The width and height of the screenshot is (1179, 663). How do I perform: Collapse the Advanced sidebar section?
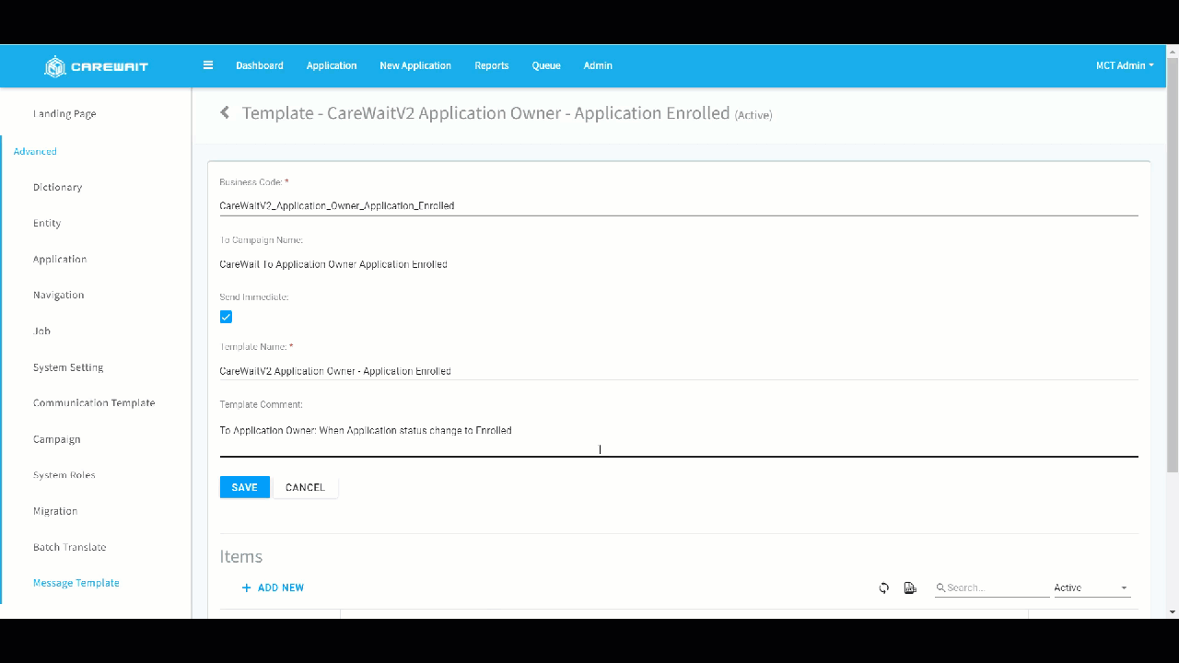coord(35,151)
